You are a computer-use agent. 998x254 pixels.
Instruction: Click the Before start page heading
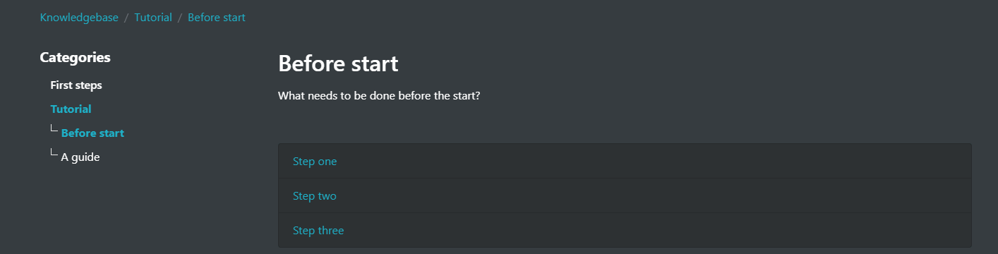tap(338, 64)
